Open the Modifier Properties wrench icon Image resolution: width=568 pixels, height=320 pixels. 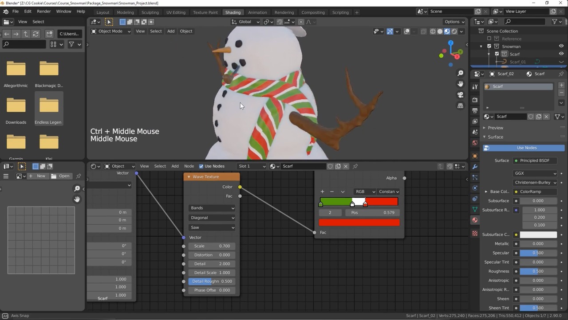pyautogui.click(x=475, y=167)
